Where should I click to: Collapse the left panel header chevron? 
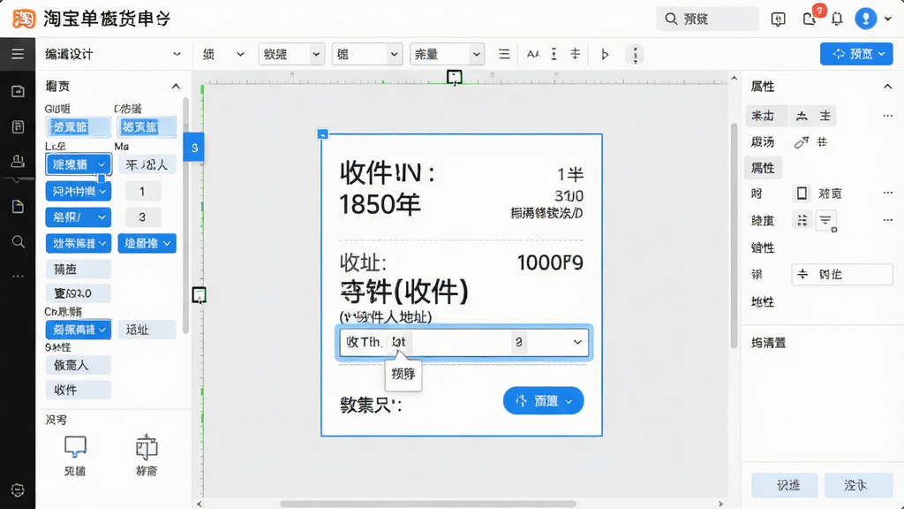(x=176, y=87)
